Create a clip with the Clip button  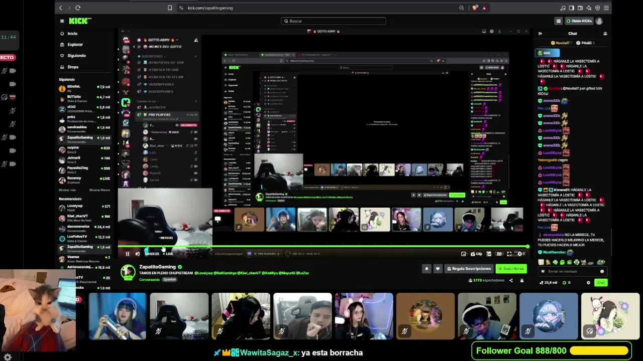coord(476,254)
